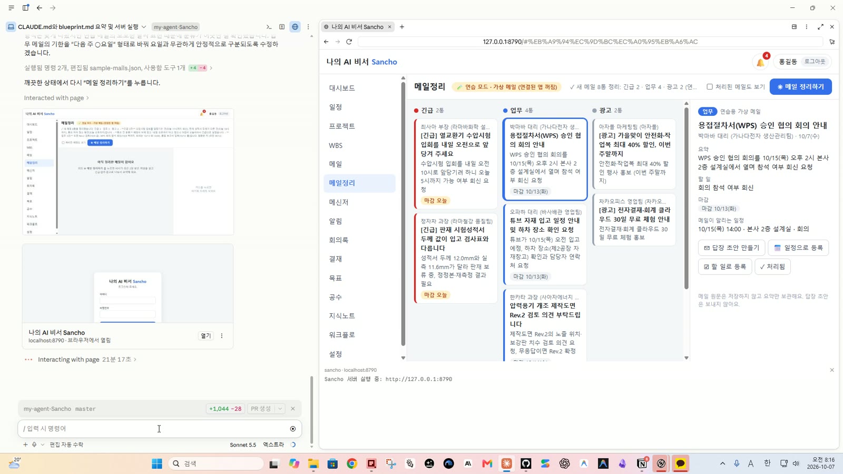Mark the mail as 처리됨
Viewport: 843px width, 474px height.
click(772, 267)
